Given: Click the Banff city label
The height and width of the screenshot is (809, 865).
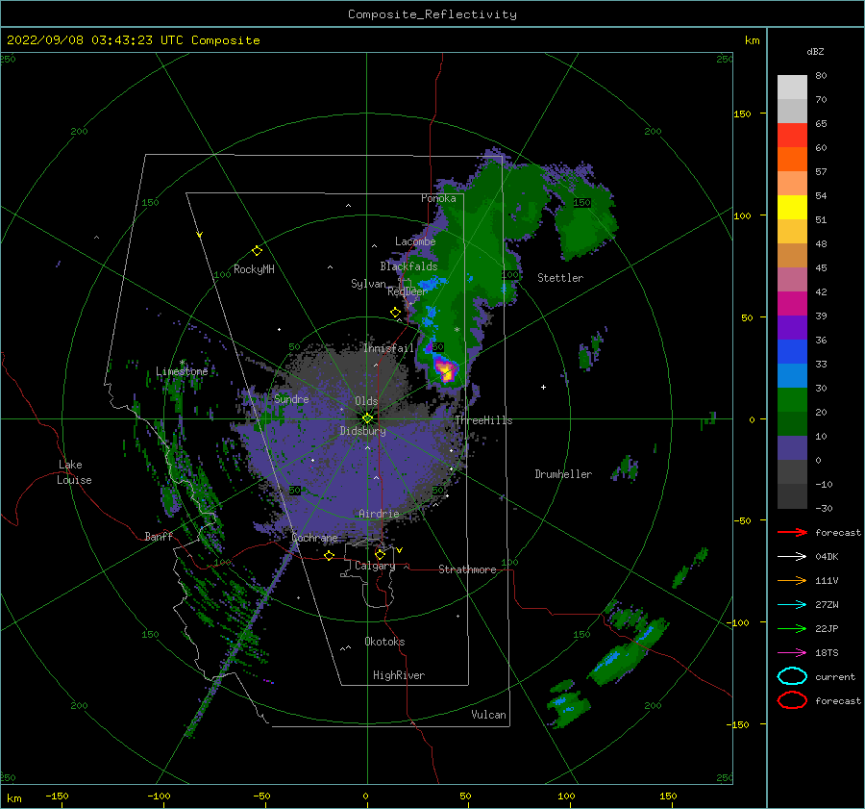Looking at the screenshot, I should click(x=159, y=537).
